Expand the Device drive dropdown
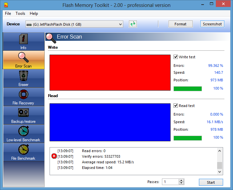Viewport: 233px width, 190px height. tap(120, 24)
